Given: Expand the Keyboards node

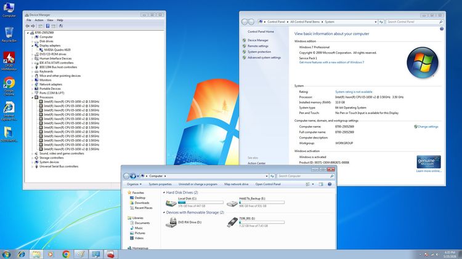Looking at the screenshot, I should pos(33,71).
